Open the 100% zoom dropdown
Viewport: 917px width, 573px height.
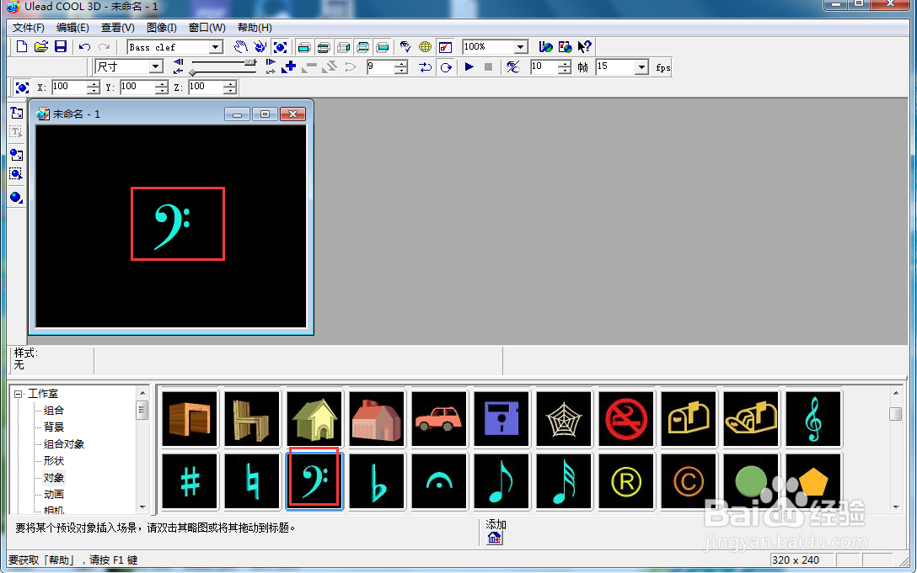520,47
